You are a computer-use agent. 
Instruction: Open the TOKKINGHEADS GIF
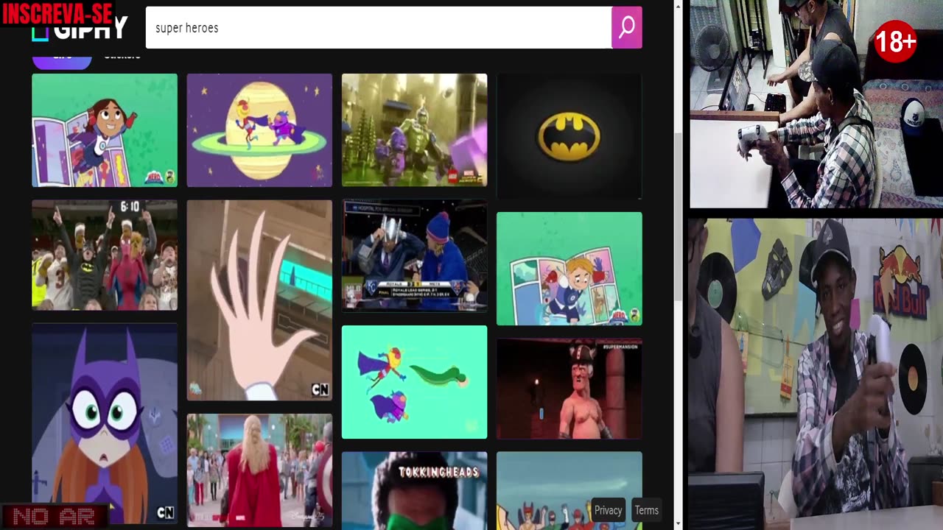(x=414, y=491)
